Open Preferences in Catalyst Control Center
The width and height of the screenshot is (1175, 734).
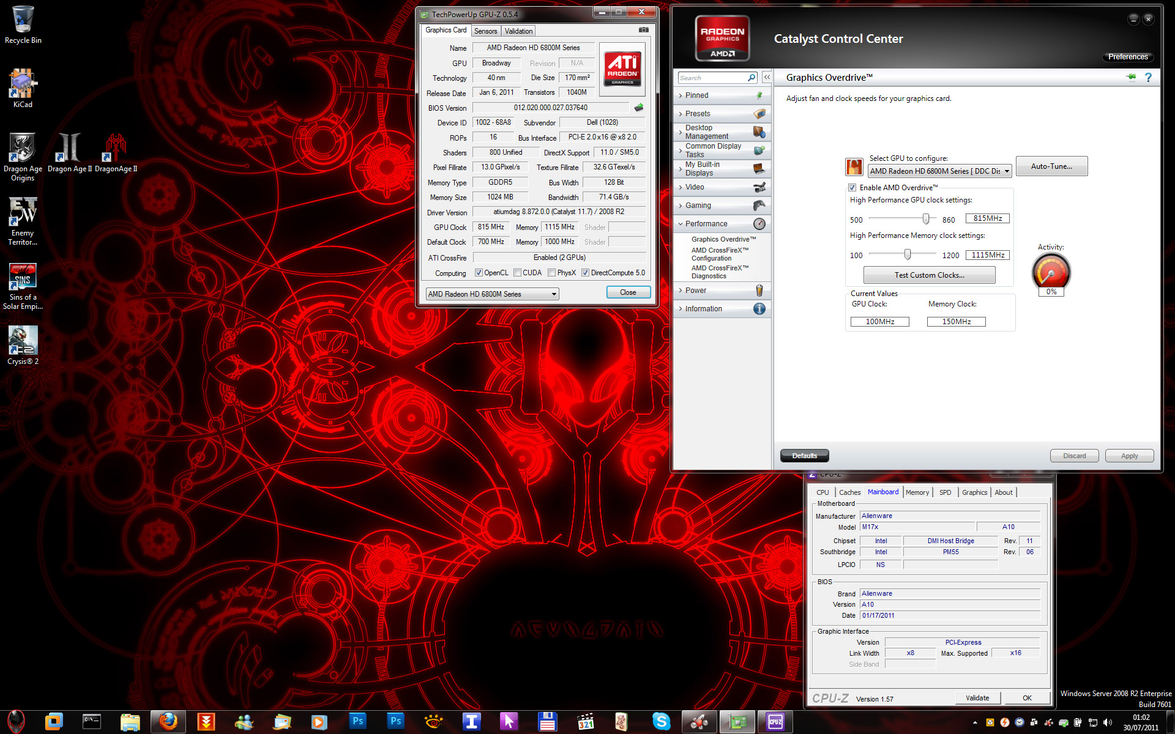click(x=1128, y=57)
